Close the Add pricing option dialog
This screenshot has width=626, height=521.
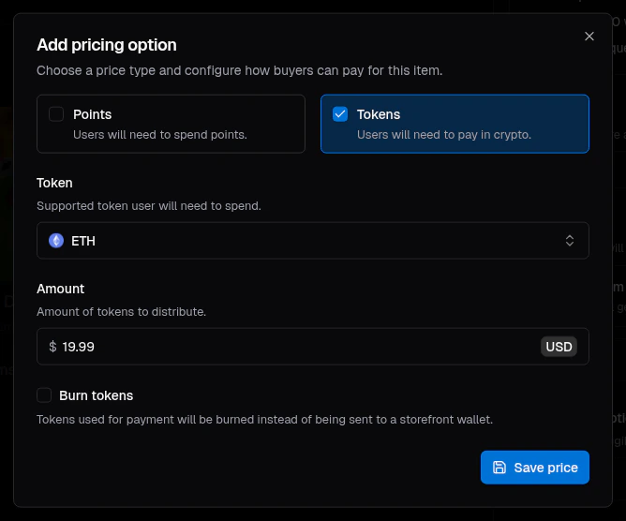(589, 37)
